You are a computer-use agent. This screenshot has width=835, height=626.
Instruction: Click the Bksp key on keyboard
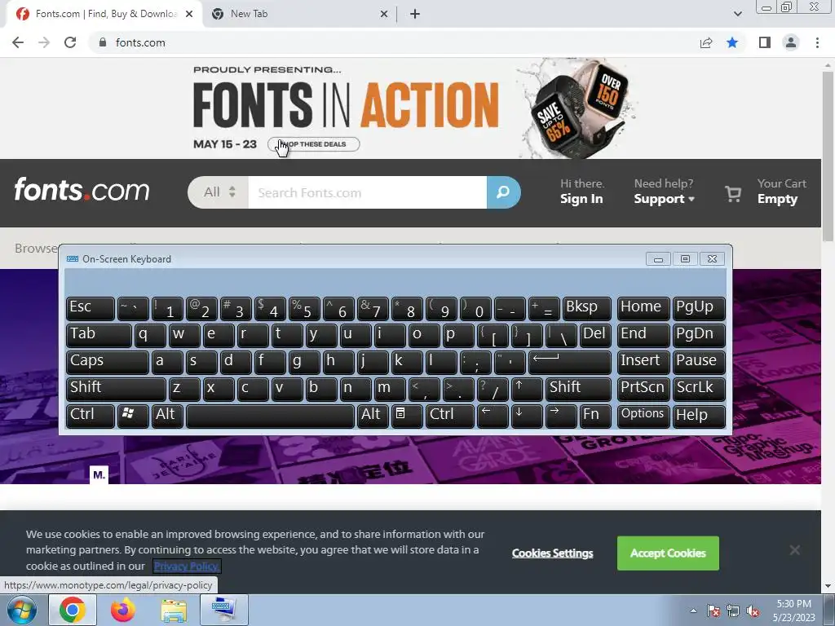pos(587,309)
